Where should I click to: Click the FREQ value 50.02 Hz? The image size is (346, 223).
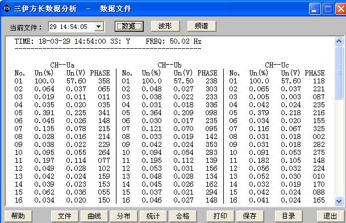click(x=185, y=41)
